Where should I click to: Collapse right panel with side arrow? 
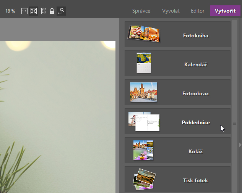(x=240, y=145)
